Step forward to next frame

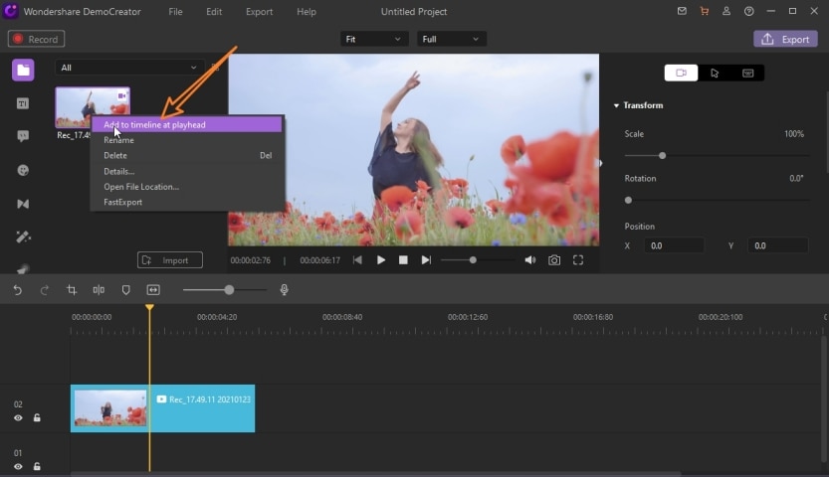[426, 260]
